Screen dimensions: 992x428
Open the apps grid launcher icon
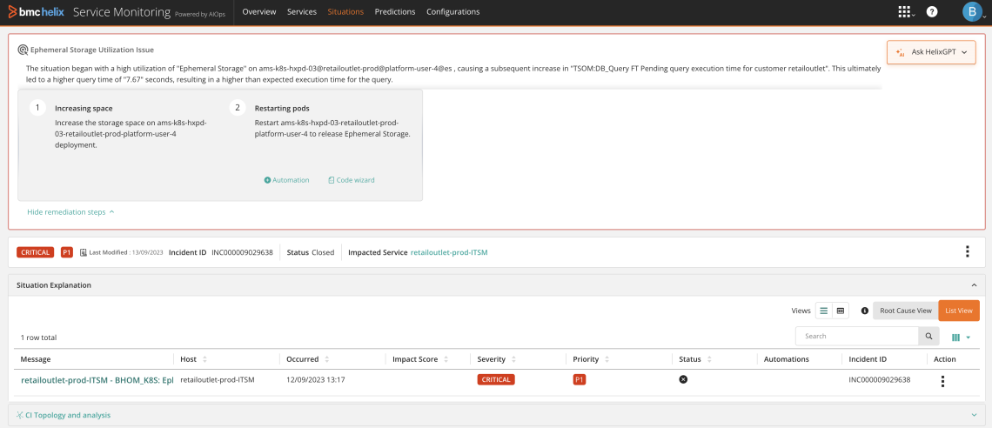point(905,12)
